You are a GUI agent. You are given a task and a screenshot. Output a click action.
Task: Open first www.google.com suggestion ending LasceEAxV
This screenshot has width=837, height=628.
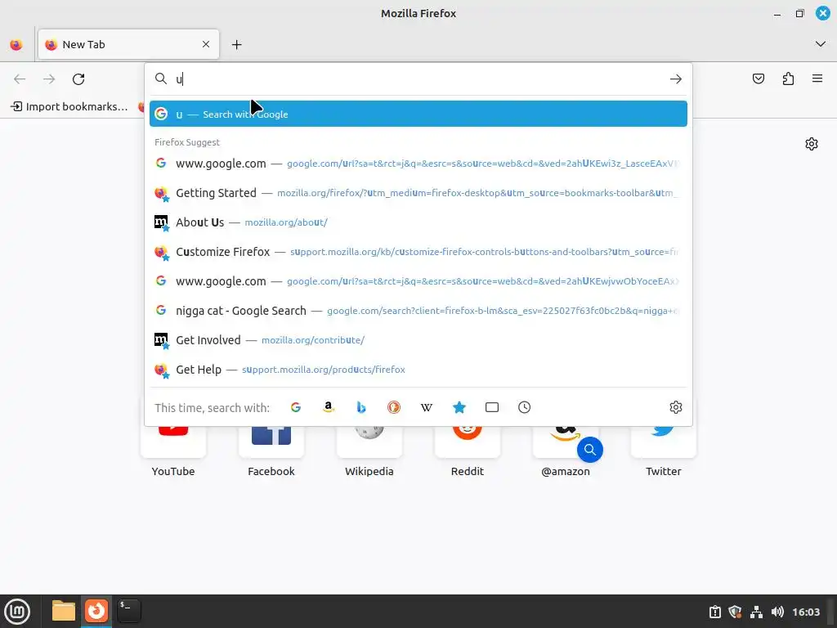[418, 164]
